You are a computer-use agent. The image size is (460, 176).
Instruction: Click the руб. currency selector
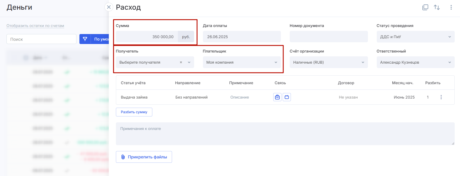186,37
